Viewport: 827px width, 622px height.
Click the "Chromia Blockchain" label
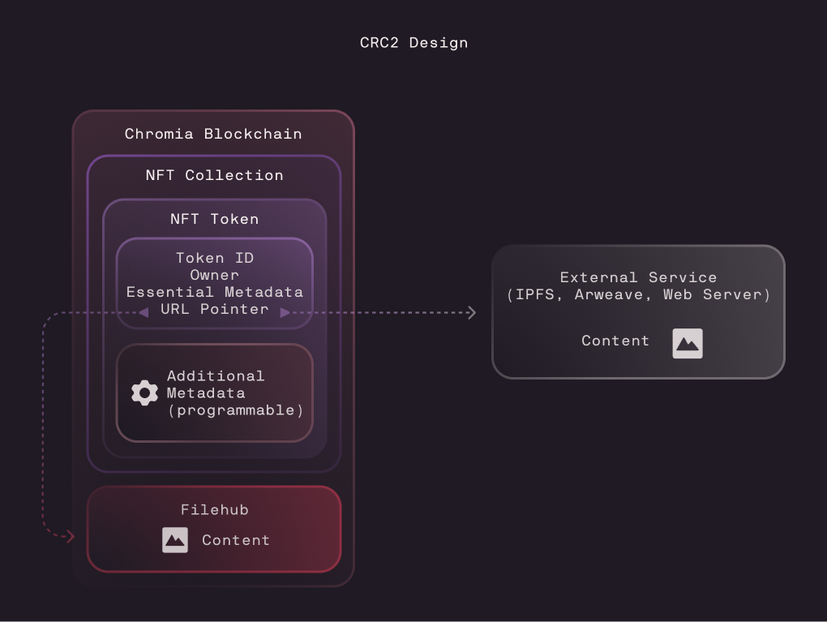pos(213,134)
